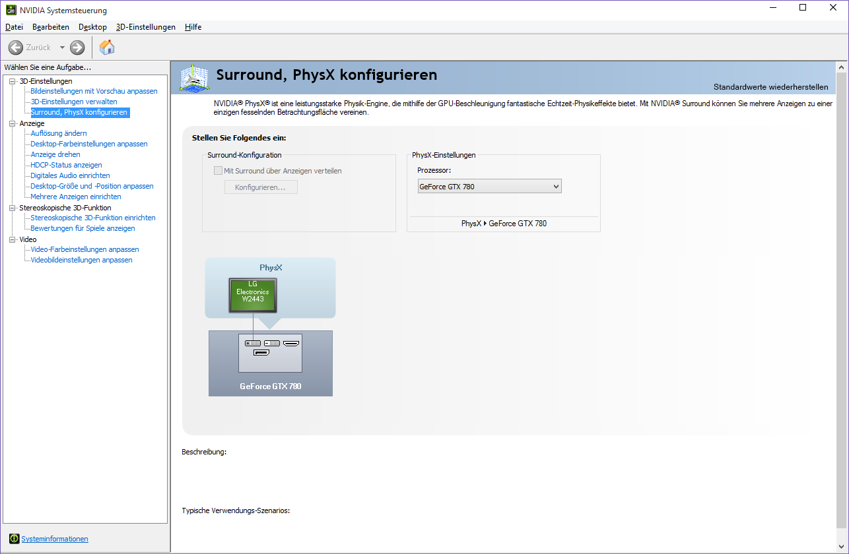This screenshot has width=849, height=554.
Task: Open the 3D-Einstellungen menu
Action: (x=146, y=27)
